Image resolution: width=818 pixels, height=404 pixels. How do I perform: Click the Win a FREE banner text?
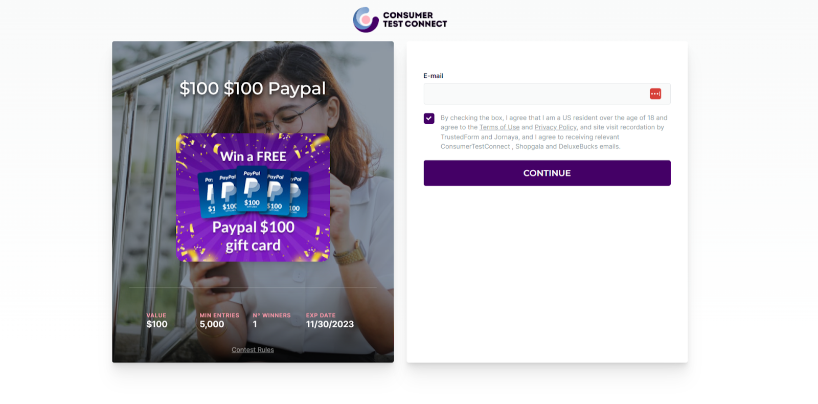tap(253, 156)
